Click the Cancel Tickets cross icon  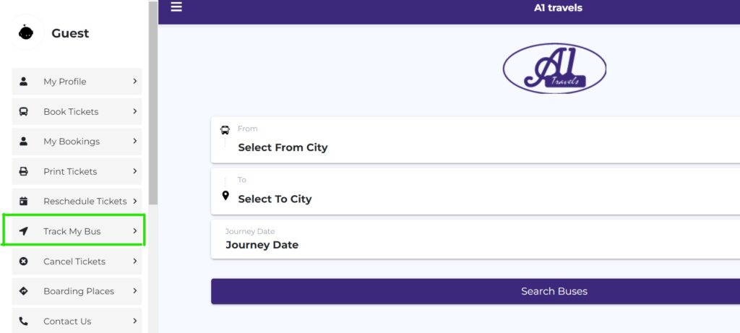pos(24,261)
